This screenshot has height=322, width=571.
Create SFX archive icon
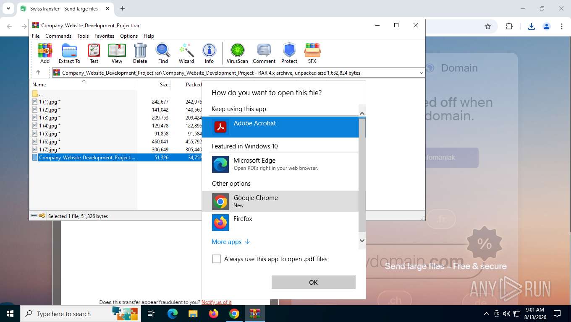coord(312,53)
